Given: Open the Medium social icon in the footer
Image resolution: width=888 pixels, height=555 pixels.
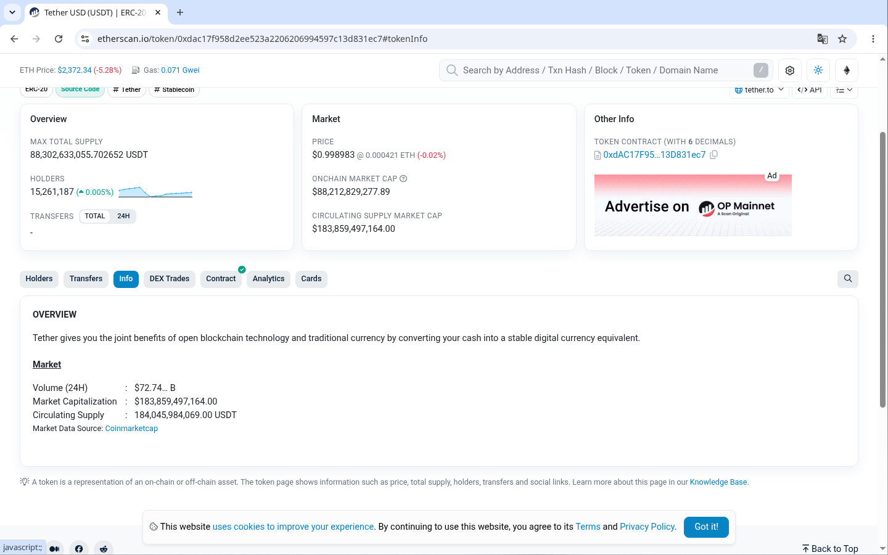Looking at the screenshot, I should 54,548.
